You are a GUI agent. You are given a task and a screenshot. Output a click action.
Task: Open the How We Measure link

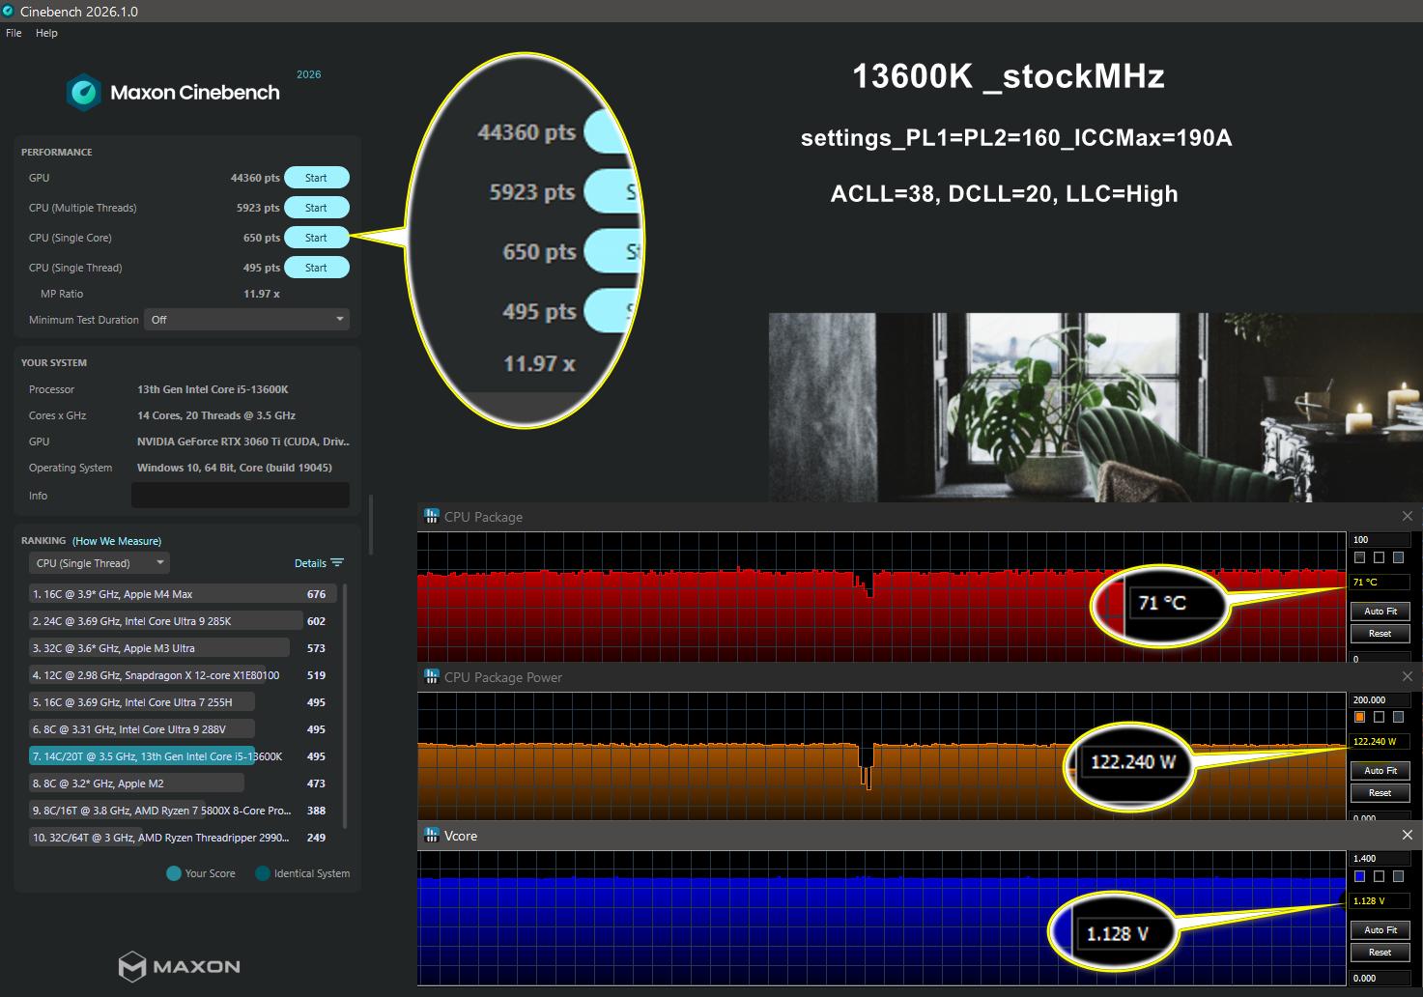point(117,541)
